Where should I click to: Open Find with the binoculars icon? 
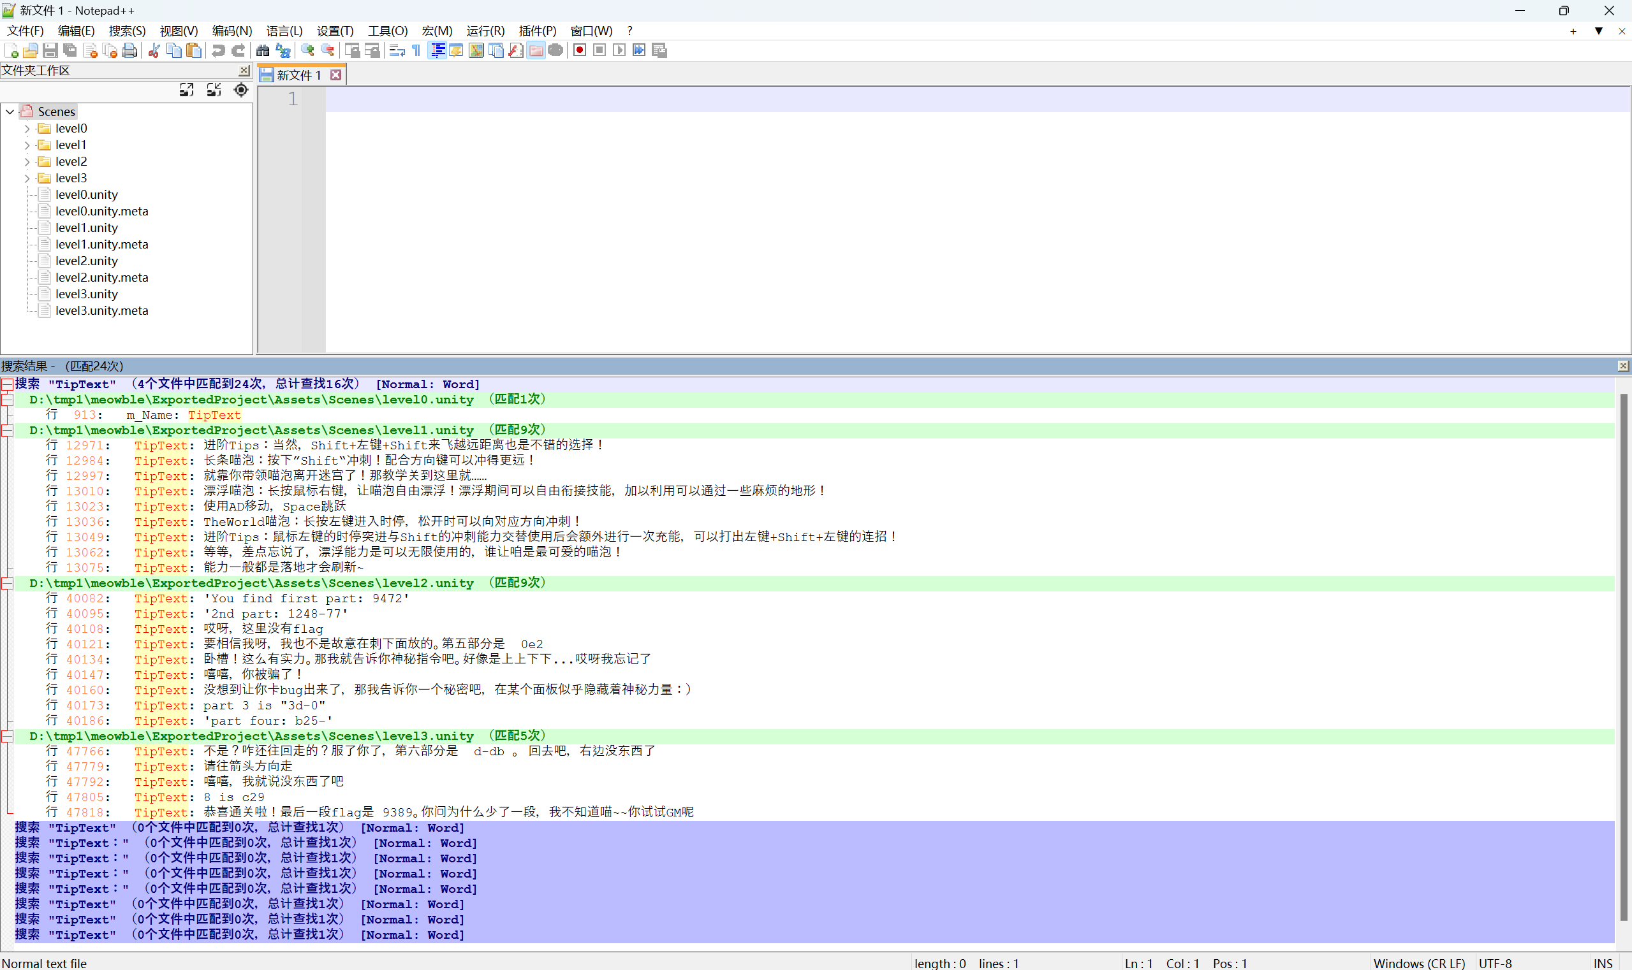pyautogui.click(x=263, y=50)
